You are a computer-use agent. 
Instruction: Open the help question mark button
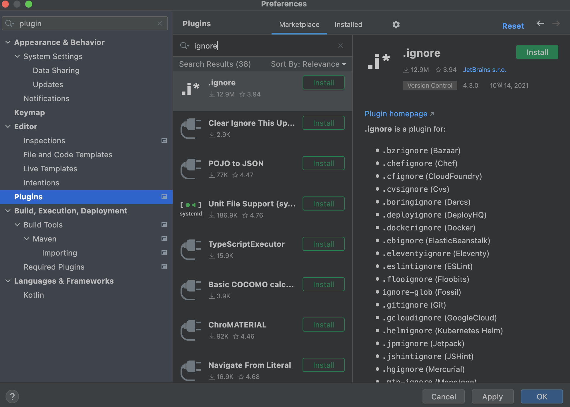click(12, 396)
